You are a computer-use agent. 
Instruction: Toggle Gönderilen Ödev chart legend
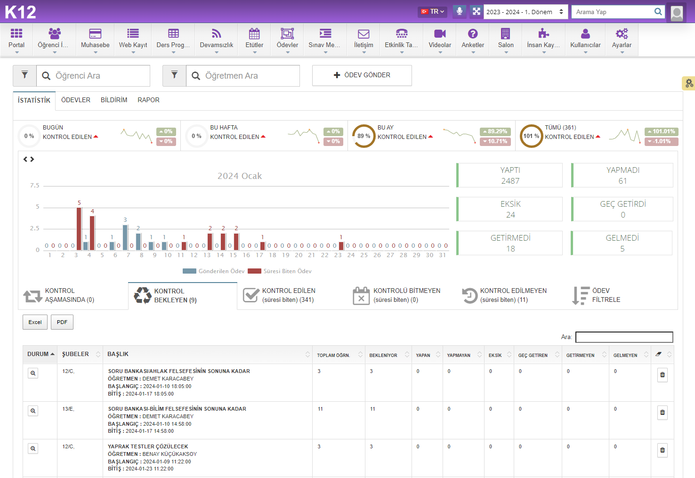pos(214,271)
